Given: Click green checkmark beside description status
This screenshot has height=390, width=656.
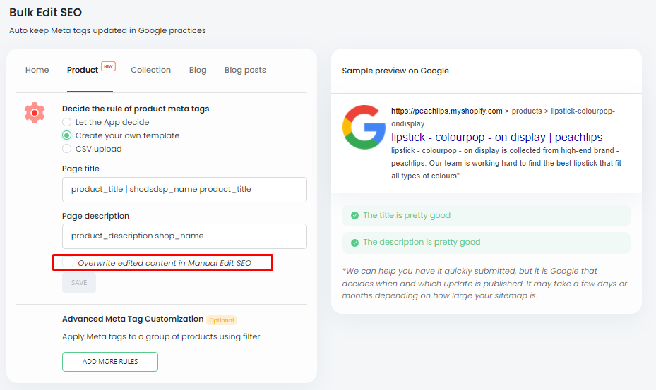Looking at the screenshot, I should pyautogui.click(x=354, y=243).
